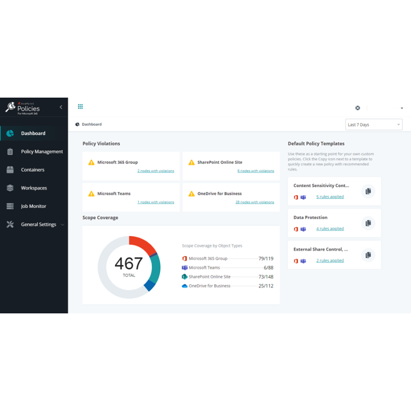Click the 25/112 coverage value
The height and width of the screenshot is (411, 411).
(266, 286)
